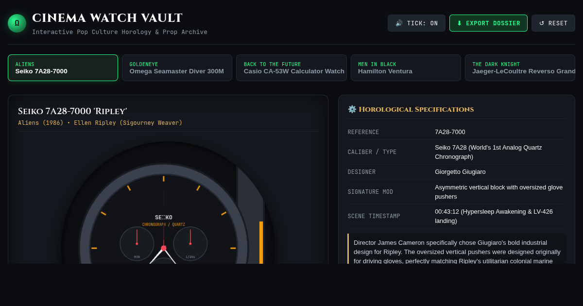583x306 pixels.
Task: Click reference value 7A28-7000
Action: 450,132
